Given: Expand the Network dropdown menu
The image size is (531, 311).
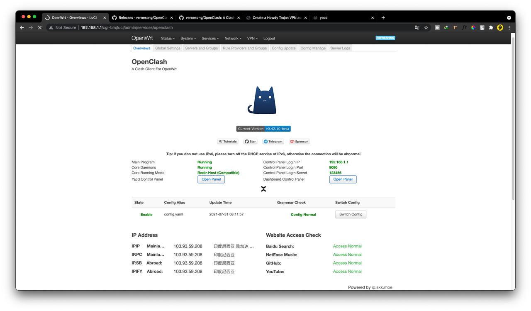Looking at the screenshot, I should (x=233, y=38).
